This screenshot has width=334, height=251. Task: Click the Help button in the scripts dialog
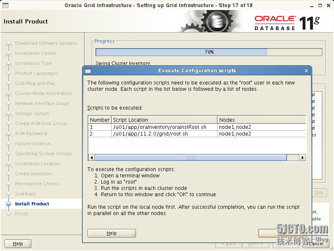point(112,233)
